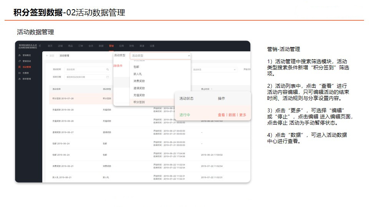369x207 pixels.
Task: Click the 活动状态 header in the popup card
Action: (186, 99)
